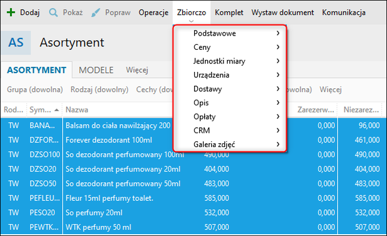Click the arrow beside Ceny
The height and width of the screenshot is (236, 387).
278,47
